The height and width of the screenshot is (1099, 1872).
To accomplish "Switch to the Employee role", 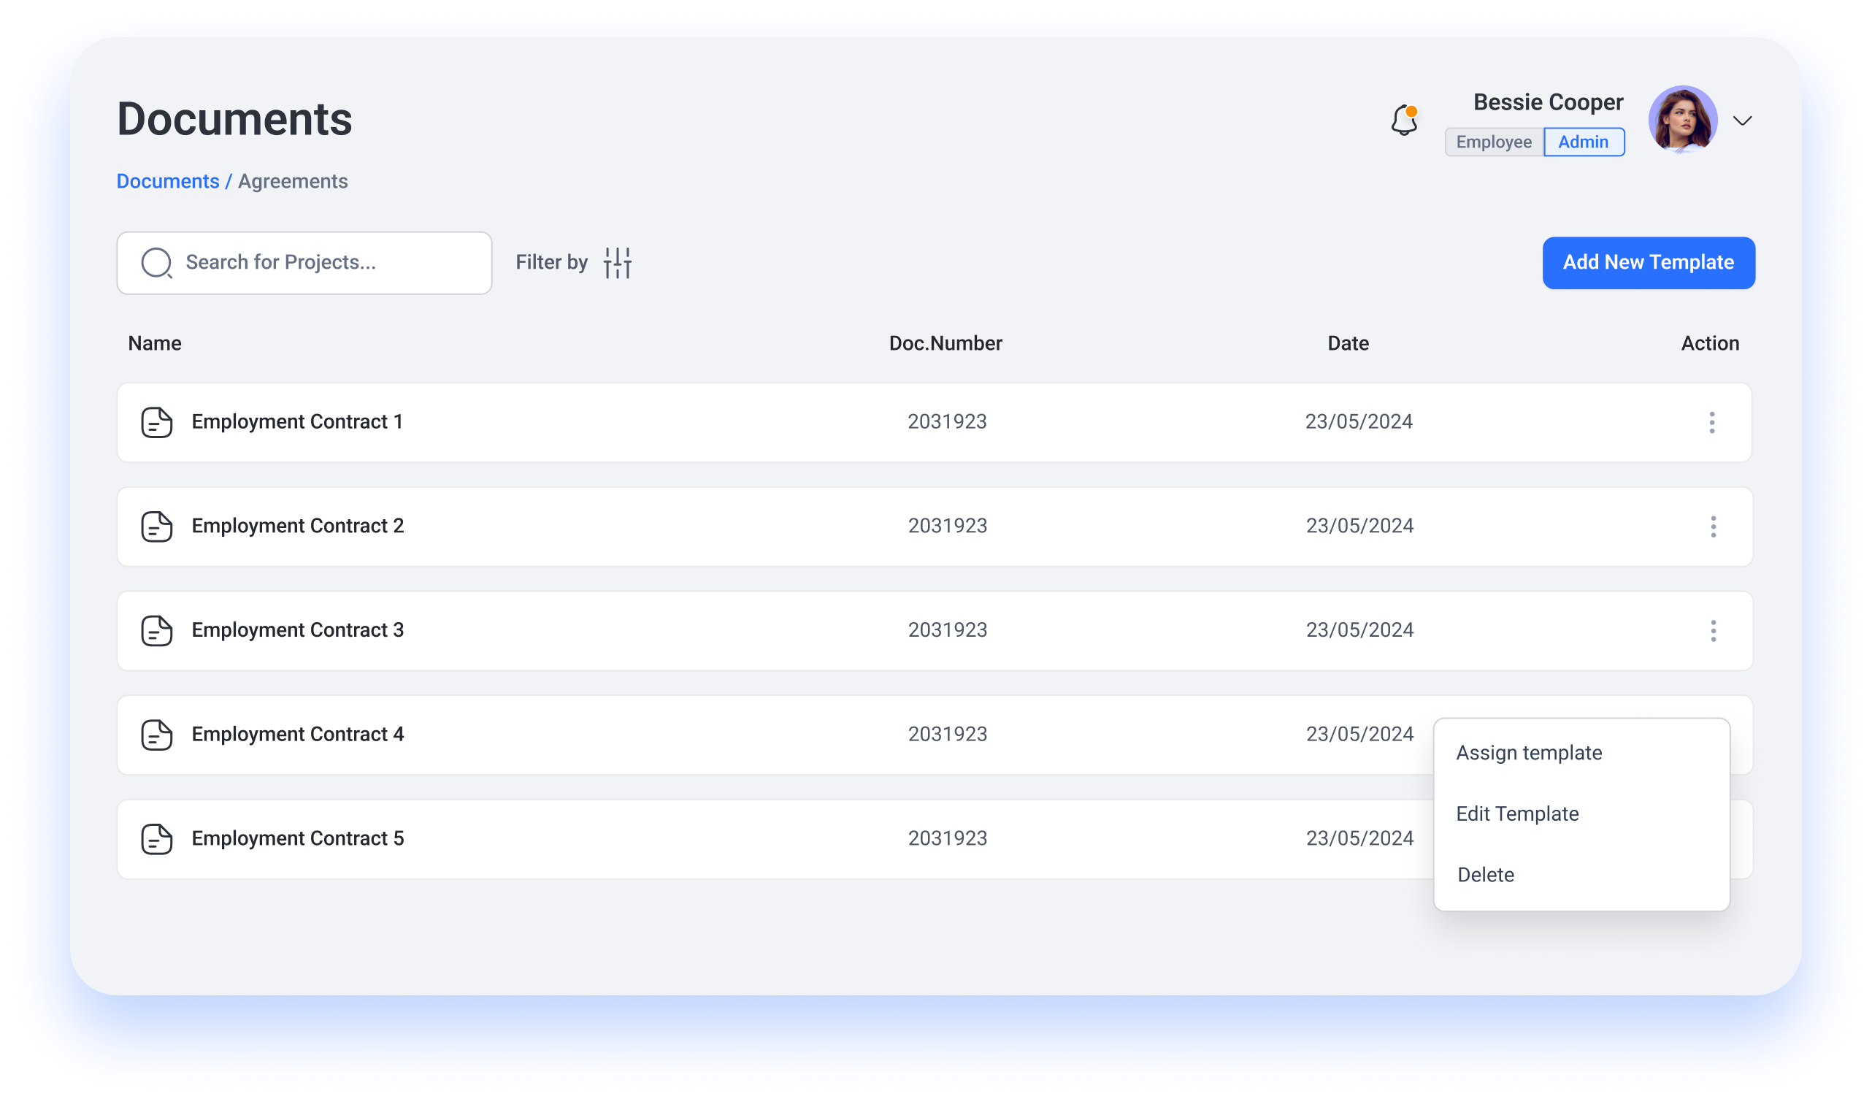I will coord(1494,142).
